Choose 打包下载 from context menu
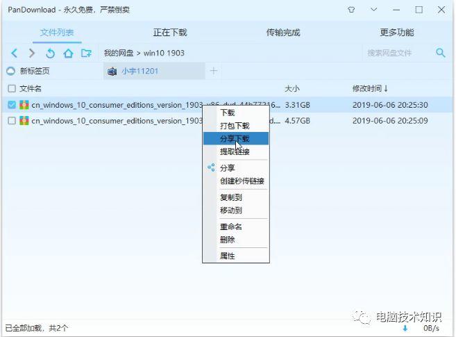Viewport: 456px width, 337px height. (x=236, y=126)
